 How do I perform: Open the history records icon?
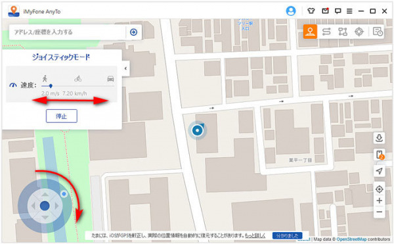[x=378, y=32]
